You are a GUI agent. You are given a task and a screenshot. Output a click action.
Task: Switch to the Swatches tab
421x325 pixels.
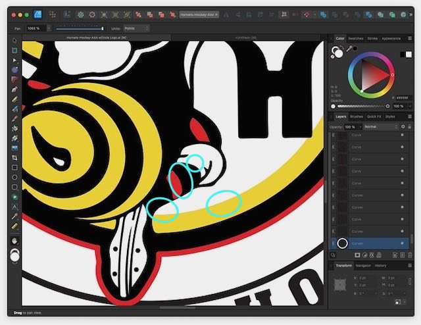click(x=356, y=39)
